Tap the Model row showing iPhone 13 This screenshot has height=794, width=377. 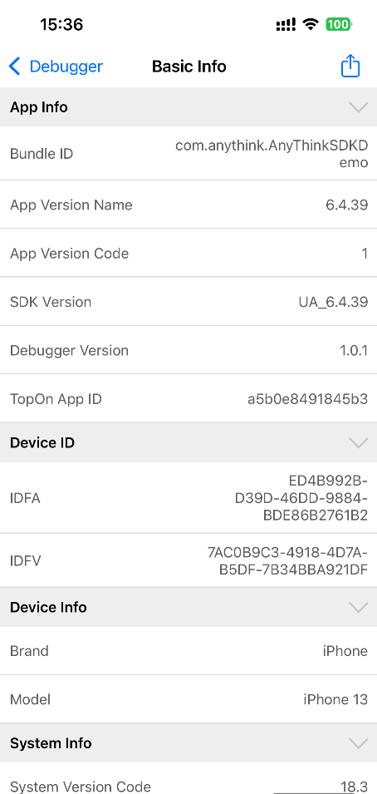[x=188, y=699]
